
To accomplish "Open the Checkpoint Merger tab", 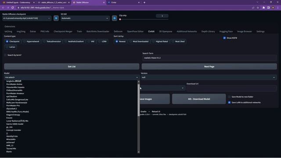I will tap(63, 31).
